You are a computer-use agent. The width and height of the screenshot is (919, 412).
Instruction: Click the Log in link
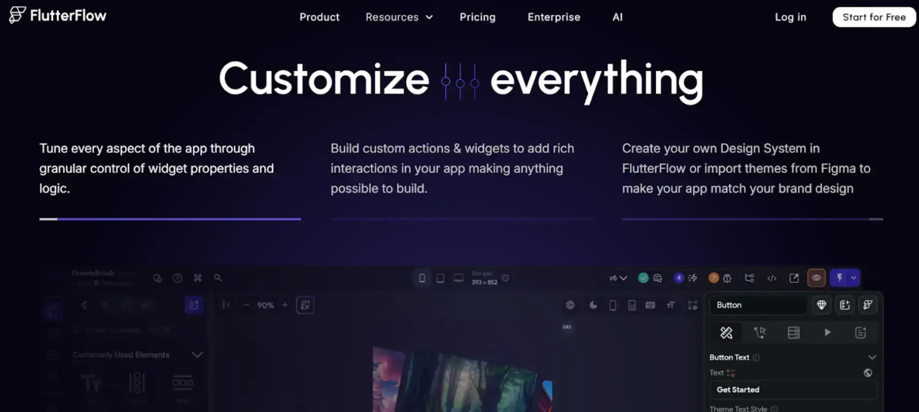click(x=790, y=17)
